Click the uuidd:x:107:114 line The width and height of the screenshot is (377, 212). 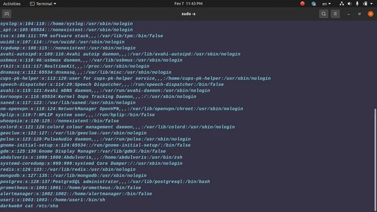tap(62, 42)
